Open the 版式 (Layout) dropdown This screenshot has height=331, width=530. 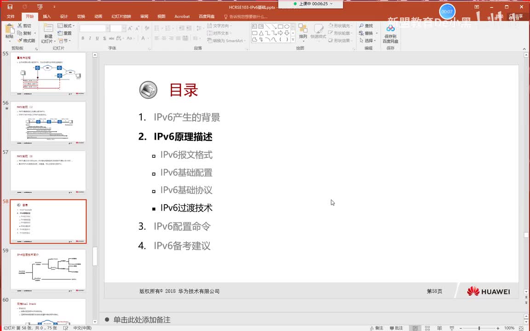(x=66, y=26)
